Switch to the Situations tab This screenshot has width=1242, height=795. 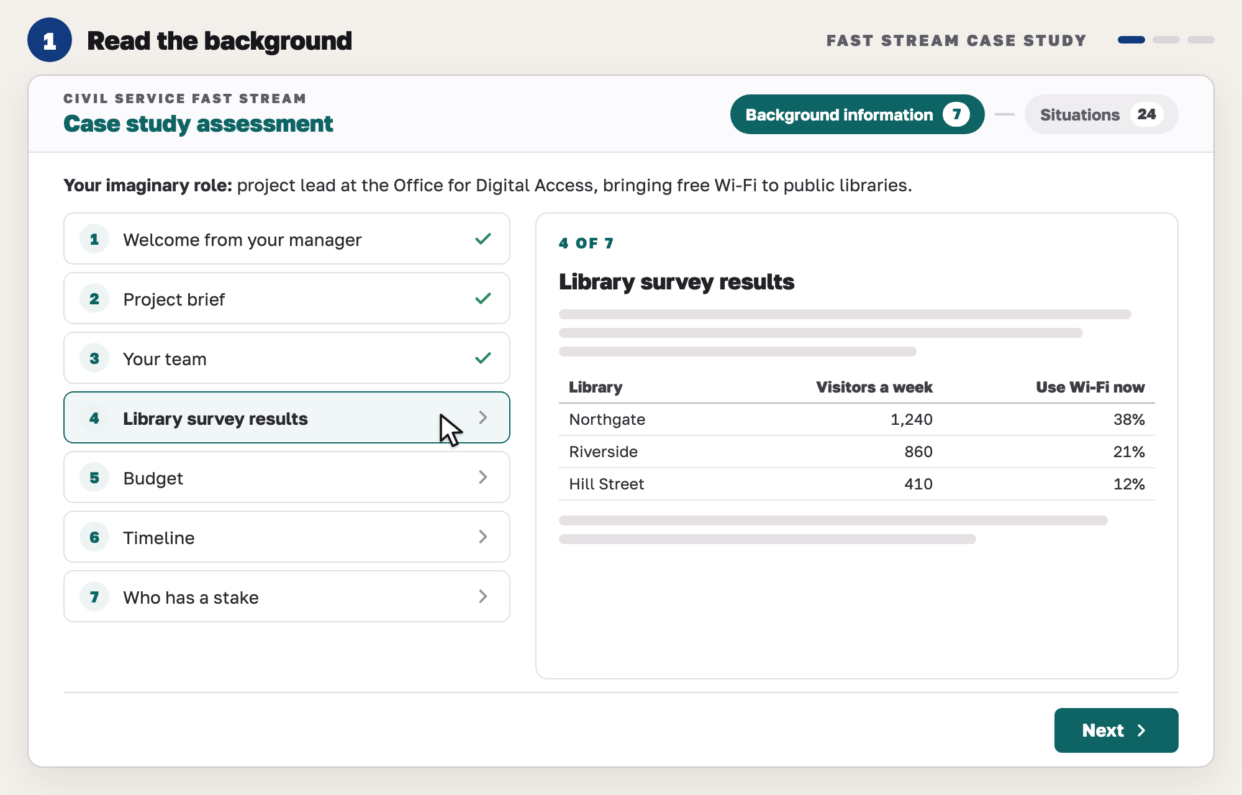1101,114
